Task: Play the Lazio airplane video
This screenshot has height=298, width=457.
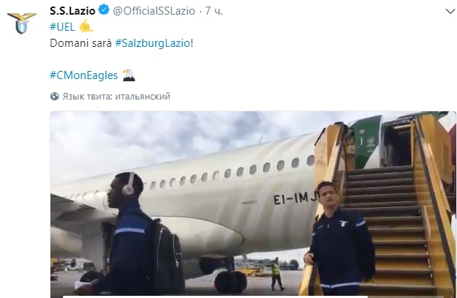Action: (253, 204)
